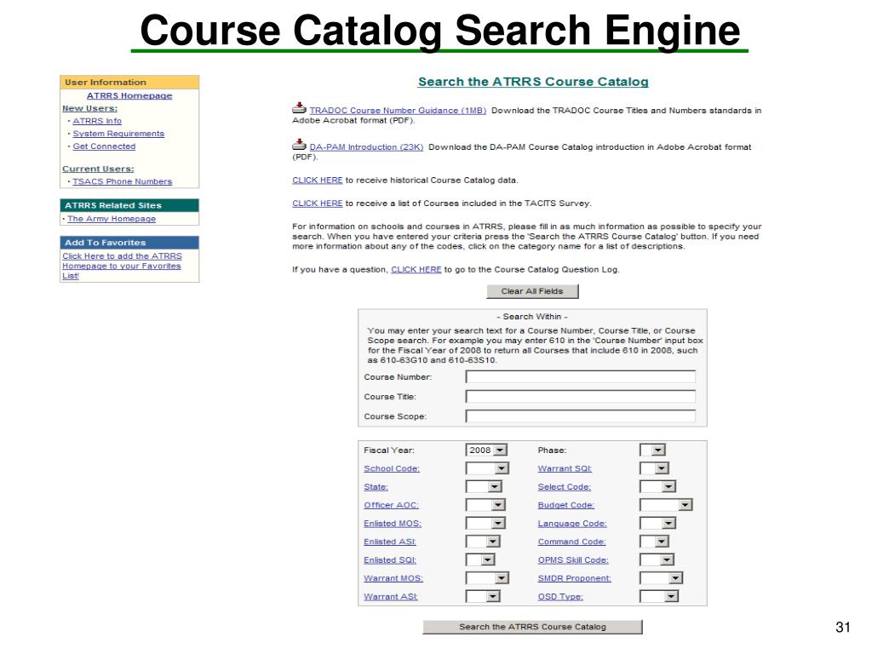Click the OSD Type label link

560,597
